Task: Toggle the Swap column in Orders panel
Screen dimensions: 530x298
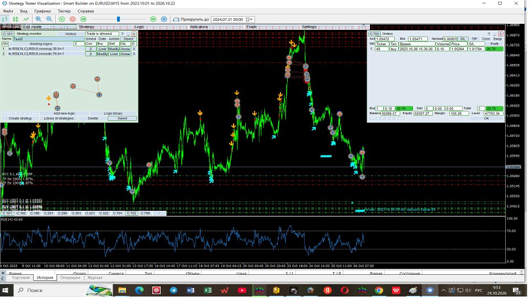Action: 497,39
